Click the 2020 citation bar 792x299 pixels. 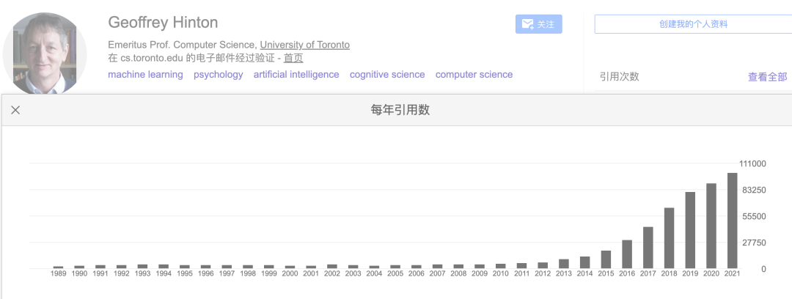pyautogui.click(x=711, y=226)
